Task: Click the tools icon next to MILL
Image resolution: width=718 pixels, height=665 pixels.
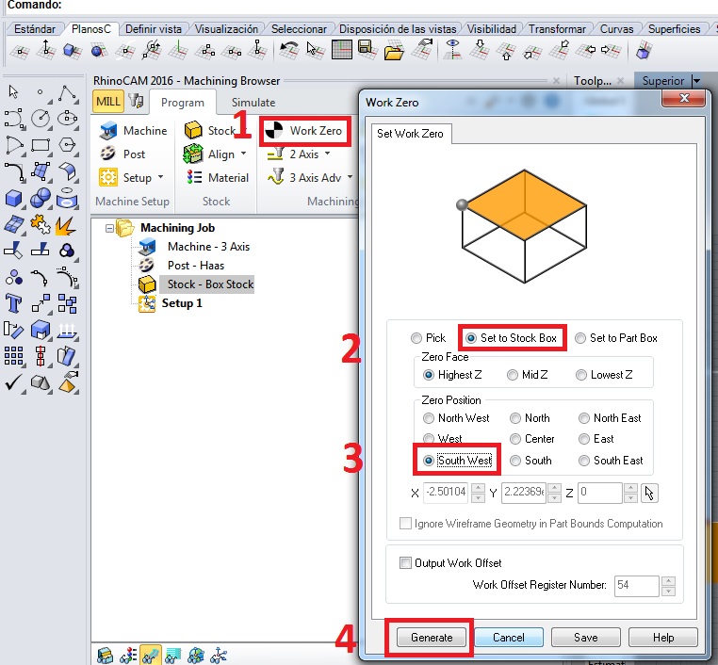Action: point(137,101)
